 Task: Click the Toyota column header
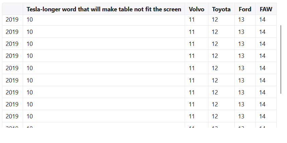tap(221, 9)
